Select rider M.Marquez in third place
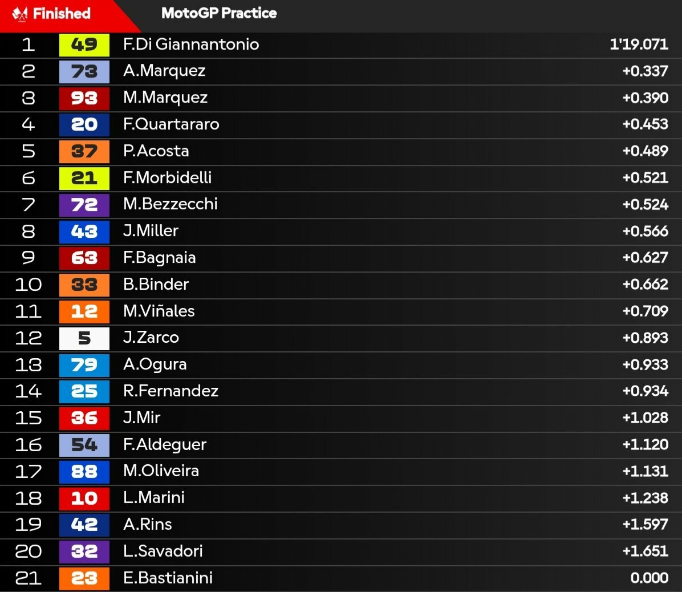 (x=165, y=98)
